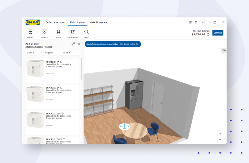Screen dimensions: 249x163
Task: Follow the Add sloped ceiling link
Action: [127, 44]
